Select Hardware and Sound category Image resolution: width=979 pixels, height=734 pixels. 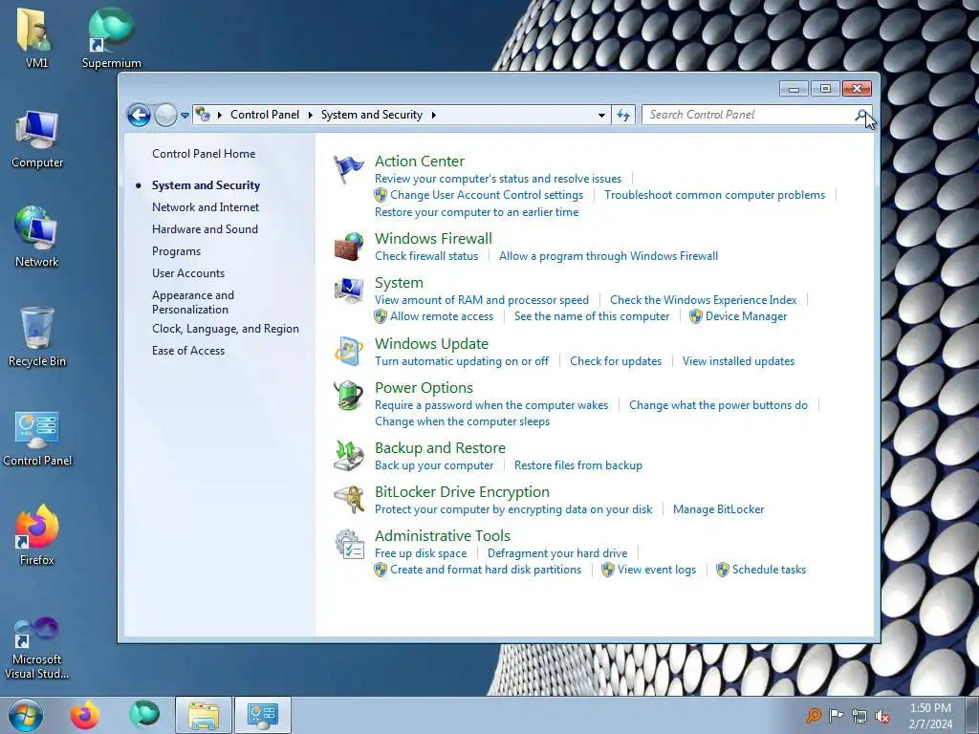coord(205,229)
